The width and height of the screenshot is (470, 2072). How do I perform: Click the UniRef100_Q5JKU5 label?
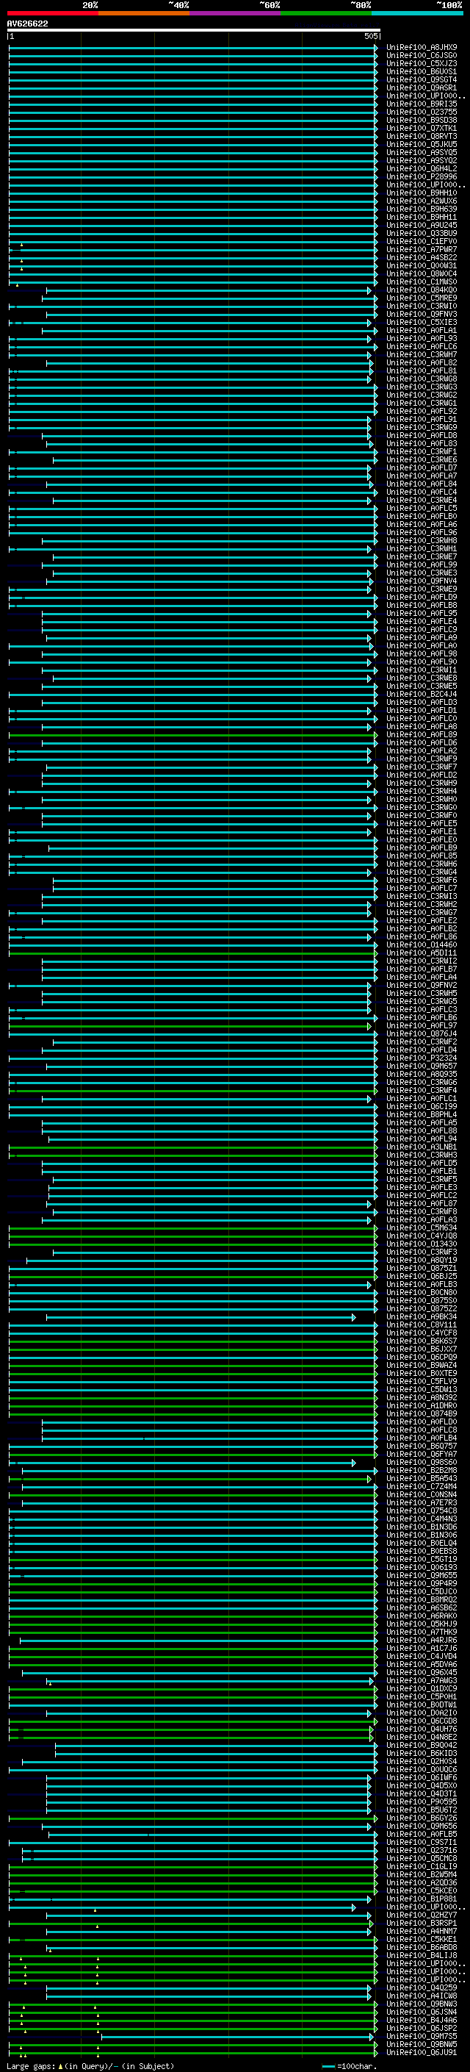[422, 144]
